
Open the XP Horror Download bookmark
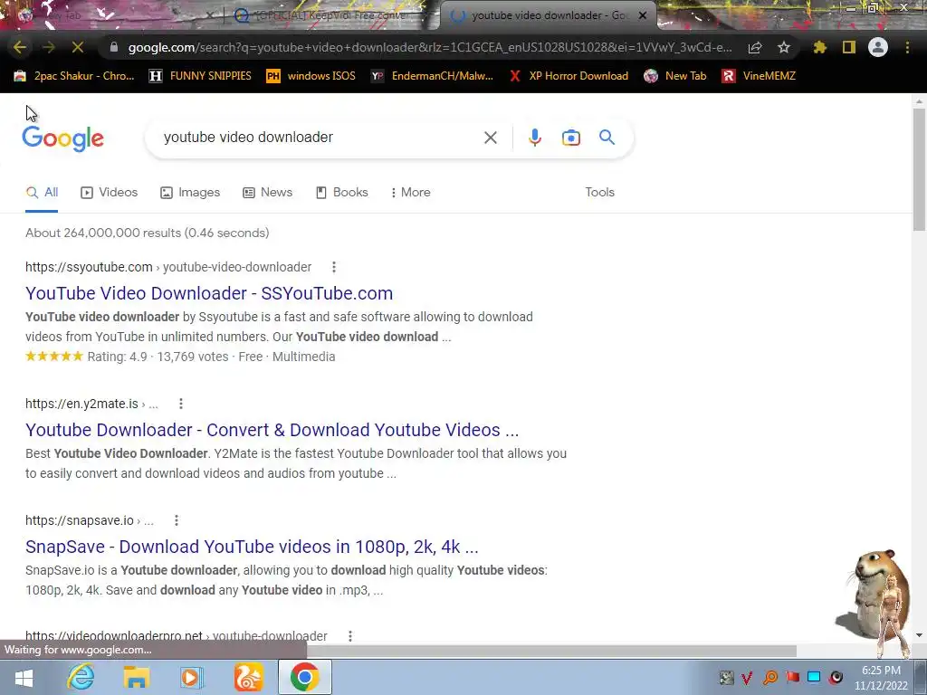569,76
